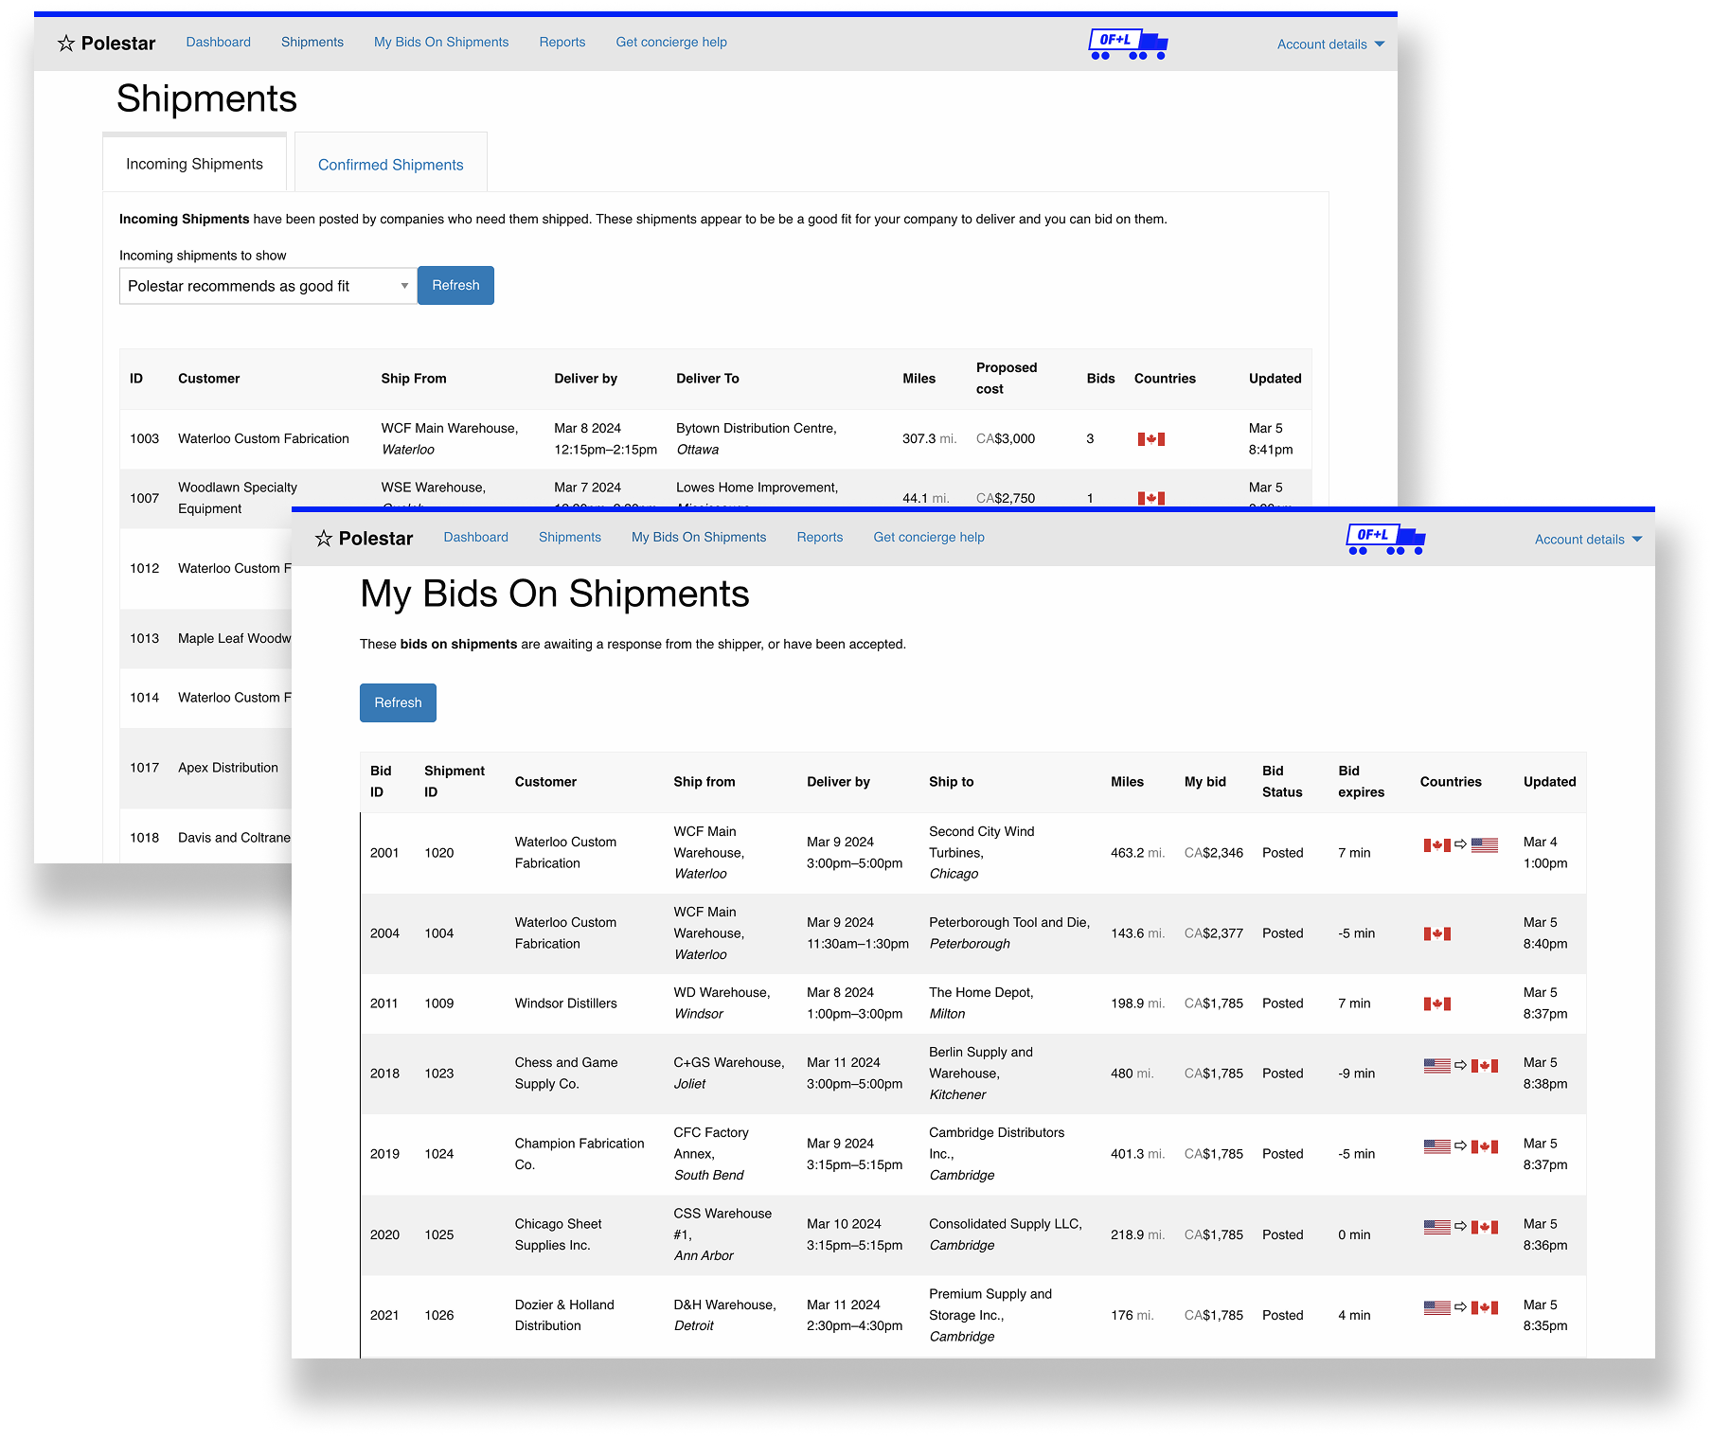
Task: Click US-to-Canada flags for bid 2021
Action: [x=1460, y=1307]
